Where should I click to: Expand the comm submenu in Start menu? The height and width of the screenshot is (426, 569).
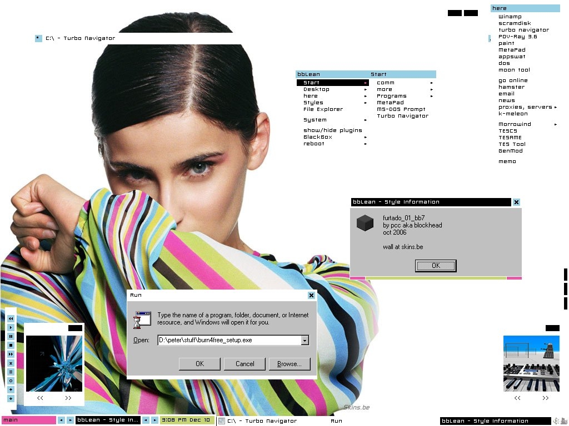point(403,83)
